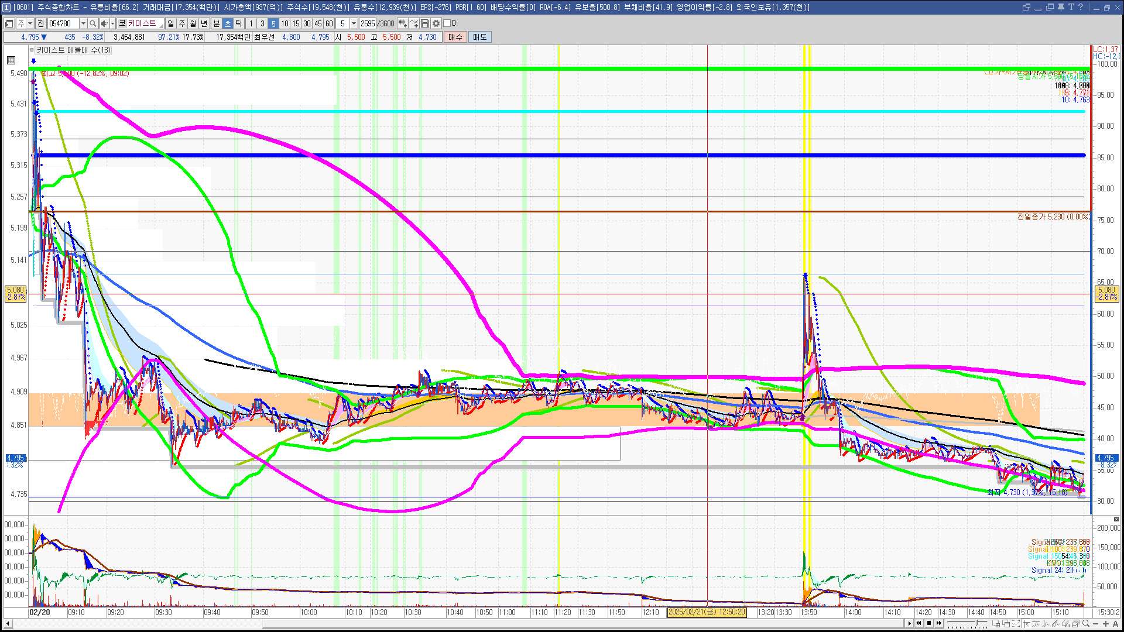Toggle the chart grid table icon

click(x=11, y=60)
